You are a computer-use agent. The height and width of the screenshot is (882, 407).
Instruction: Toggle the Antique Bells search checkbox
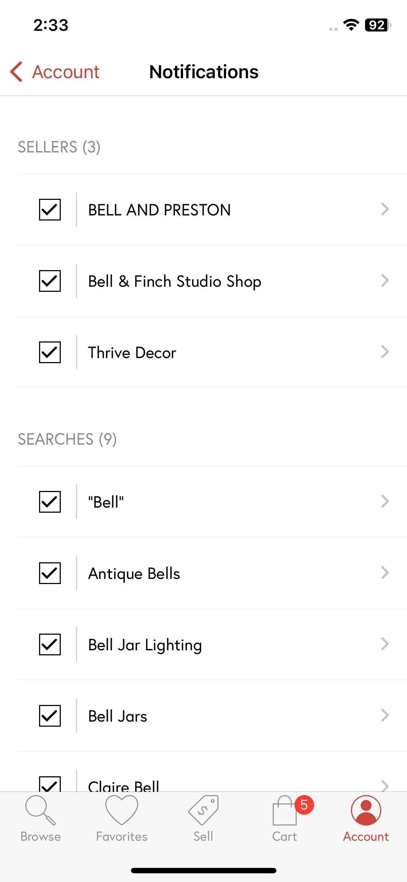[x=50, y=573]
